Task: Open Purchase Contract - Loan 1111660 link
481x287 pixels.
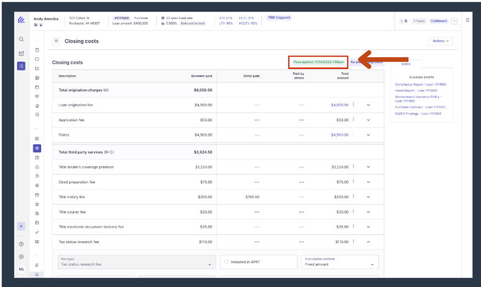Action: pos(420,108)
